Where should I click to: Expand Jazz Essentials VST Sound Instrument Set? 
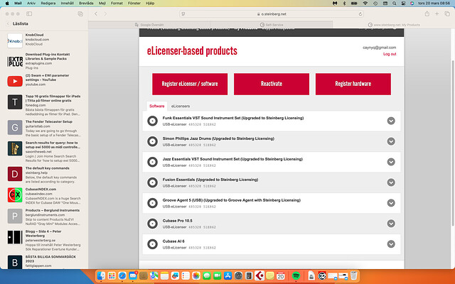pyautogui.click(x=391, y=162)
